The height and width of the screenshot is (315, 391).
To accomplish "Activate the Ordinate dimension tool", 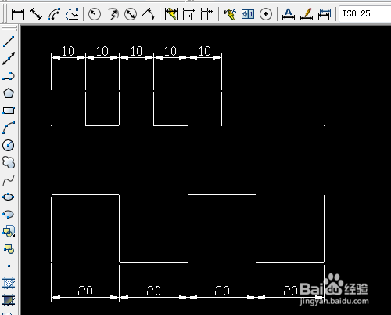I will point(72,14).
